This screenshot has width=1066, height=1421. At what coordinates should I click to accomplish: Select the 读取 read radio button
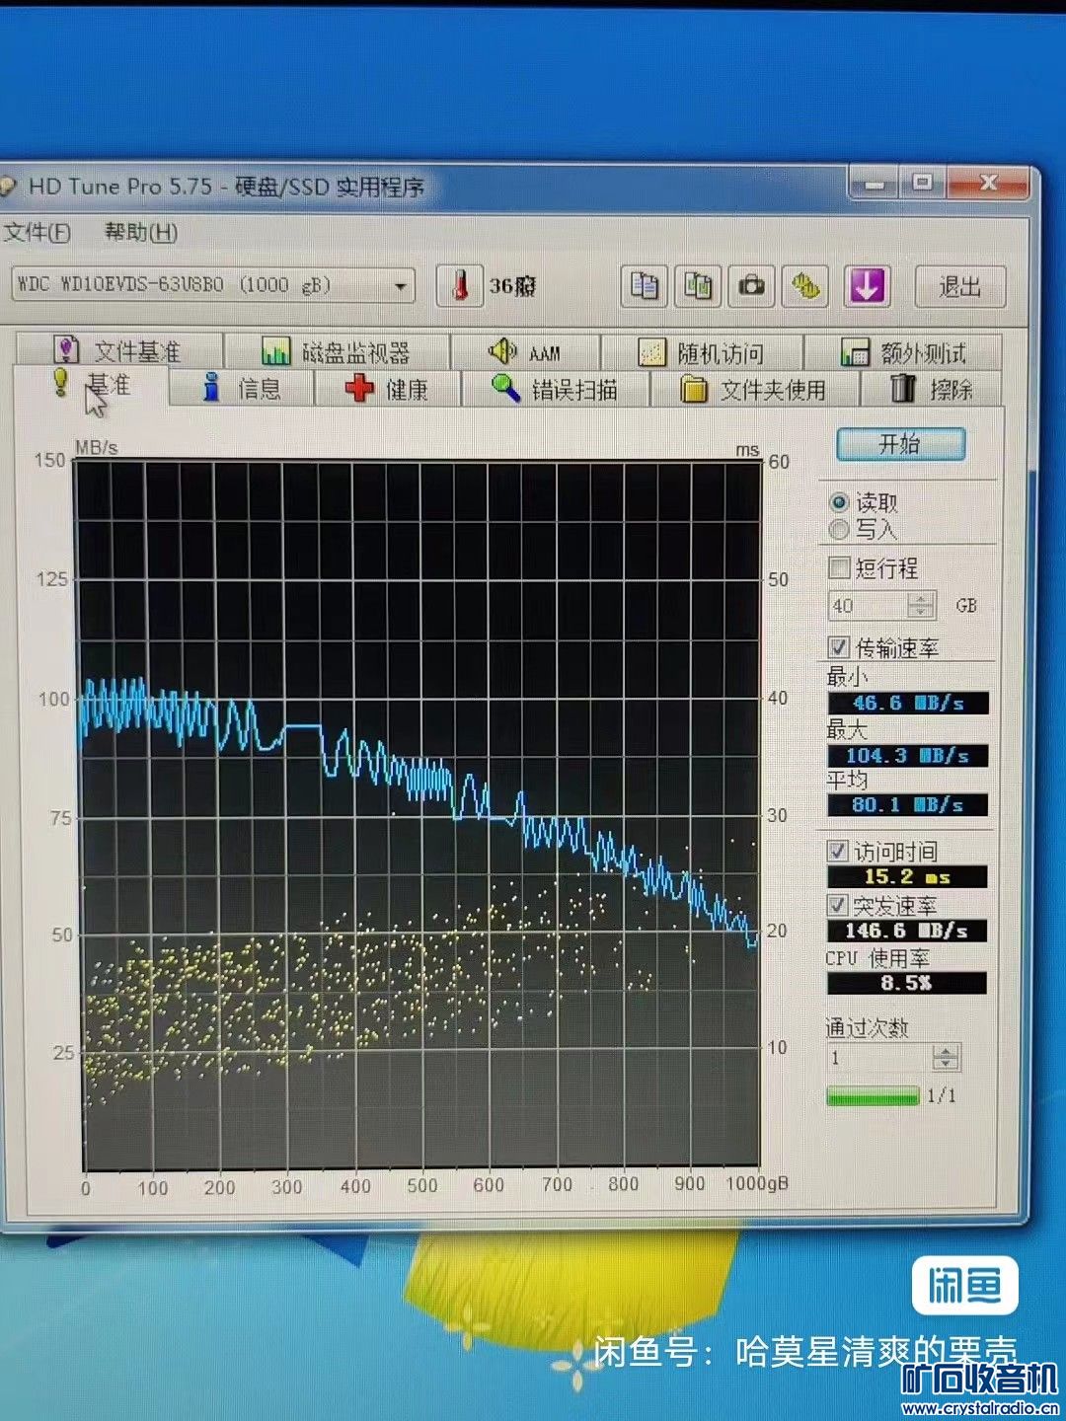(x=839, y=502)
